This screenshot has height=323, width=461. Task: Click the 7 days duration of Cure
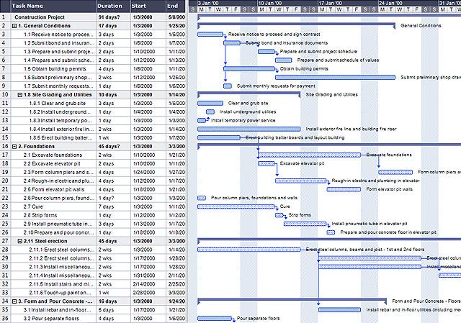(x=113, y=206)
